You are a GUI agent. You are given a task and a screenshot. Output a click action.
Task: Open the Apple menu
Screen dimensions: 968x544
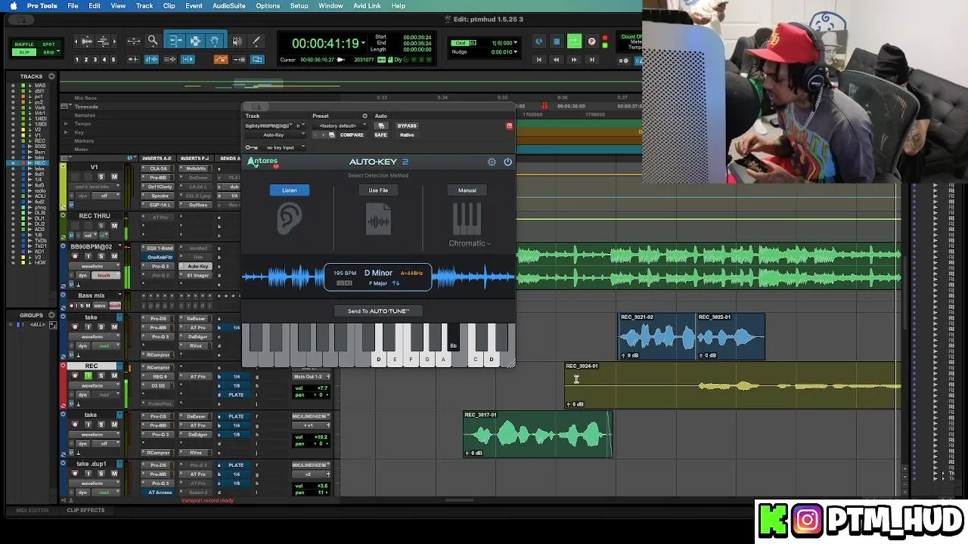(13, 6)
